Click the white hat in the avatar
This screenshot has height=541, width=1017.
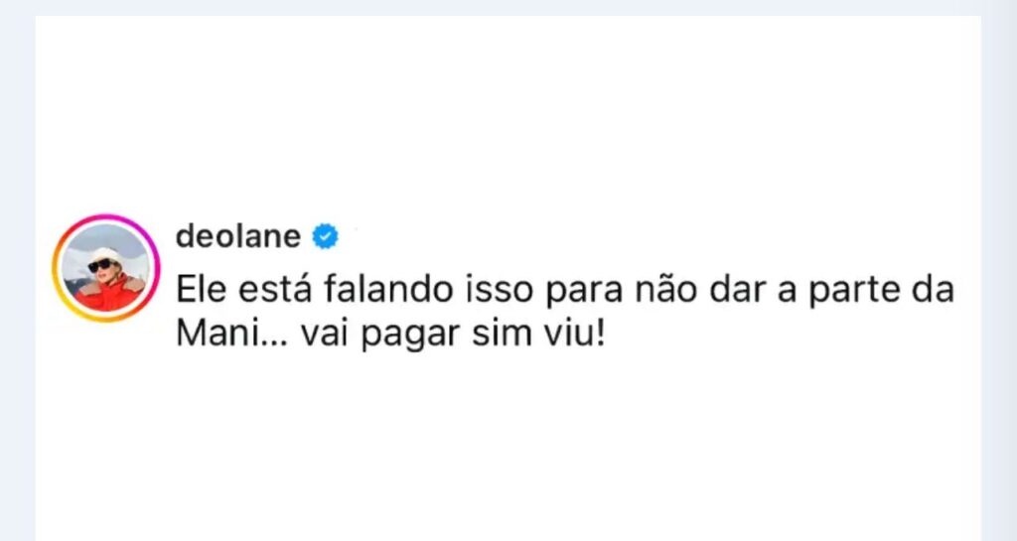coord(103,253)
